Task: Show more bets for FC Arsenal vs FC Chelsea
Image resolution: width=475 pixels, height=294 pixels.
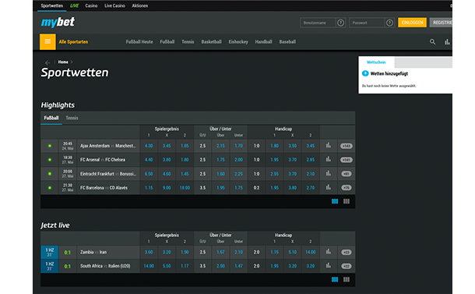Action: [347, 160]
